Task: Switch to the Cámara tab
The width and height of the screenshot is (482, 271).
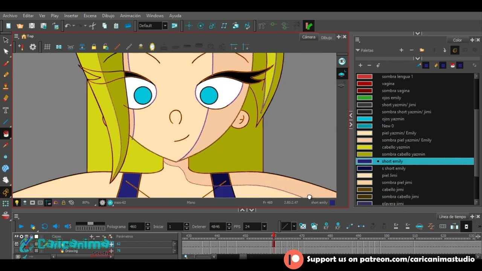Action: (308, 37)
